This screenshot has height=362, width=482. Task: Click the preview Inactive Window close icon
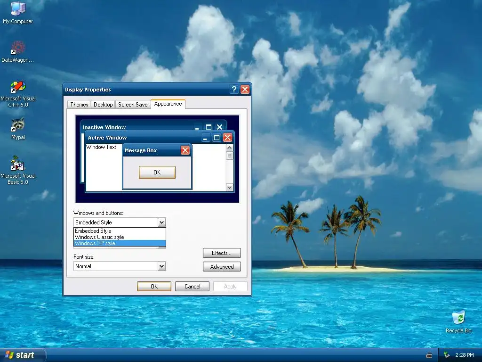point(219,127)
